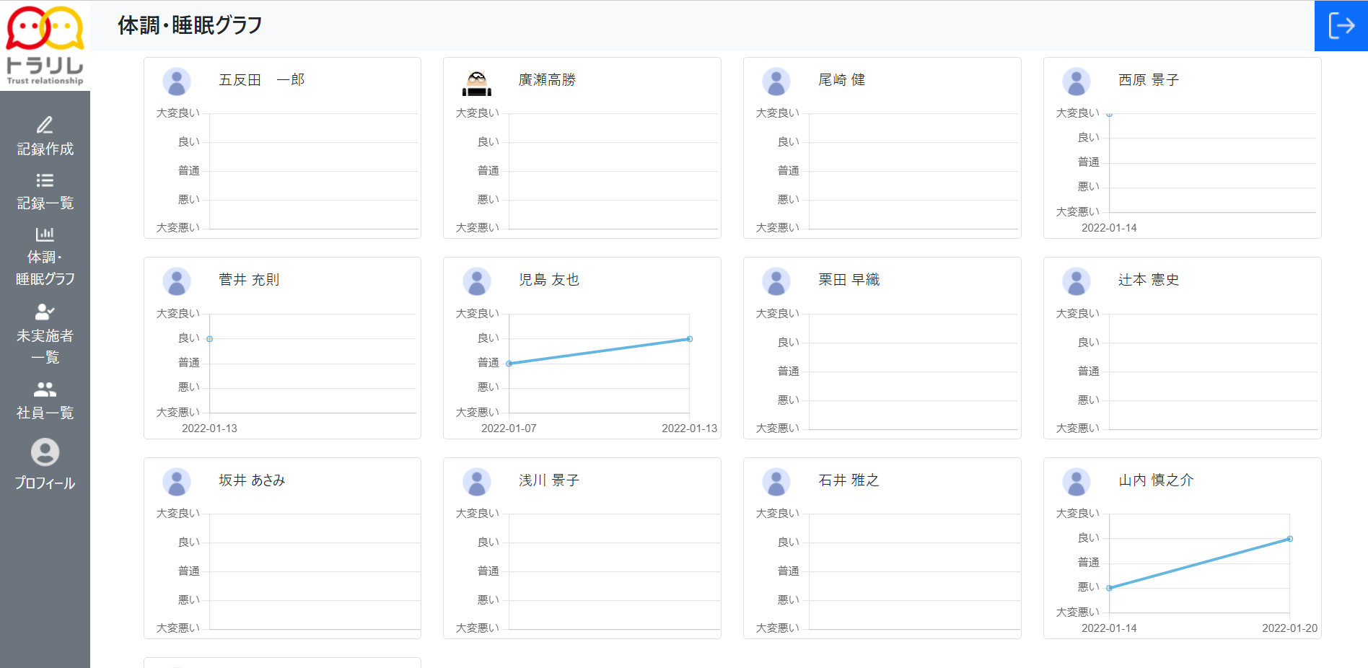Open the 社員一覧 people icon
Image resolution: width=1368 pixels, height=668 pixels.
pyautogui.click(x=45, y=390)
